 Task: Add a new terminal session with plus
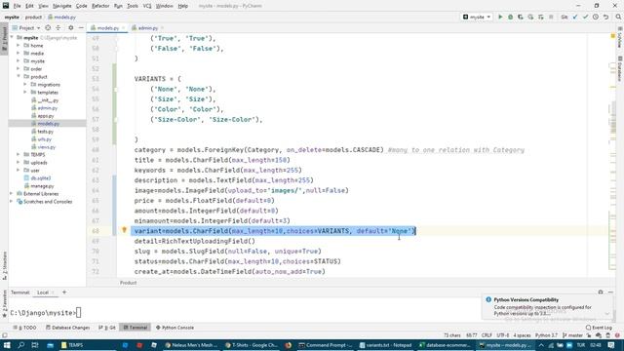(x=64, y=292)
